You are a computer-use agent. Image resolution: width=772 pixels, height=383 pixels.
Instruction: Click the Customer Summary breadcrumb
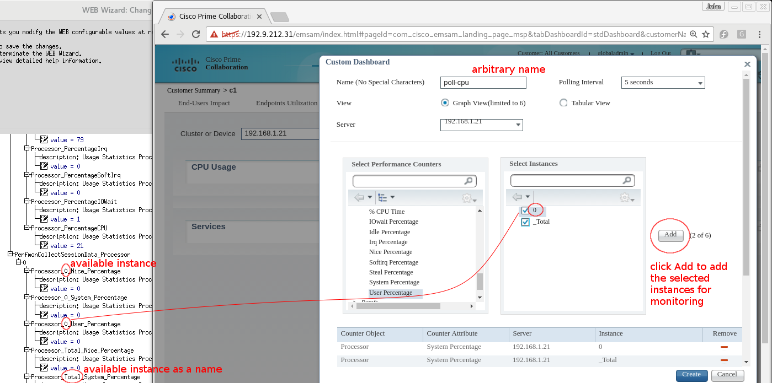click(194, 90)
